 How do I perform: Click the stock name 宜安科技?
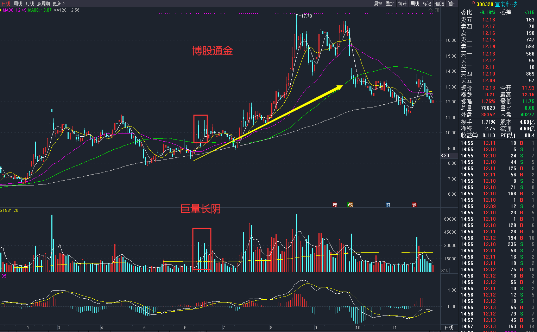tap(506, 4)
